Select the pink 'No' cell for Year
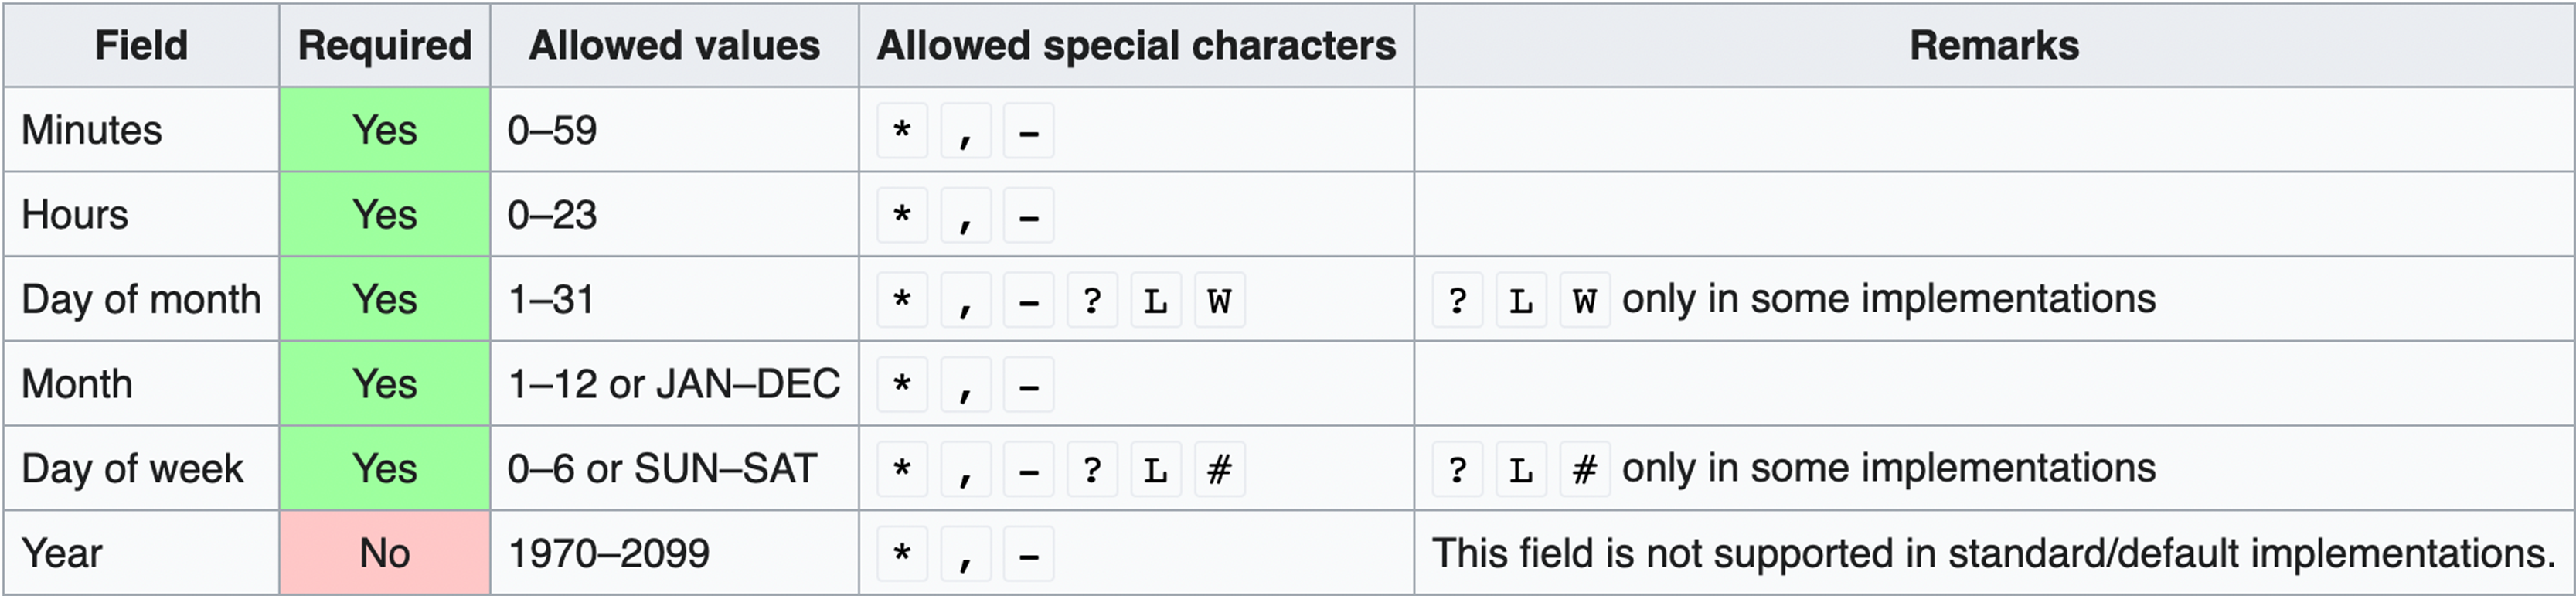 [x=385, y=553]
